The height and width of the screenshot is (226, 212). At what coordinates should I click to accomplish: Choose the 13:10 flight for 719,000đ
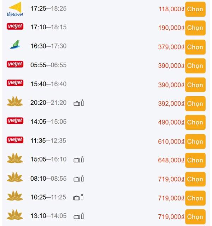[195, 217]
